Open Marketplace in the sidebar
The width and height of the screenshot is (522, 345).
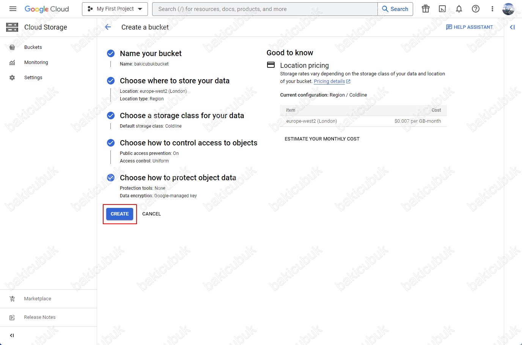(38, 299)
